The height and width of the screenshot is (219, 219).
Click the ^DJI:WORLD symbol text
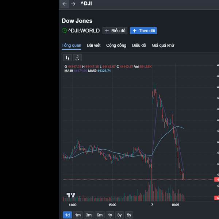click(x=84, y=31)
